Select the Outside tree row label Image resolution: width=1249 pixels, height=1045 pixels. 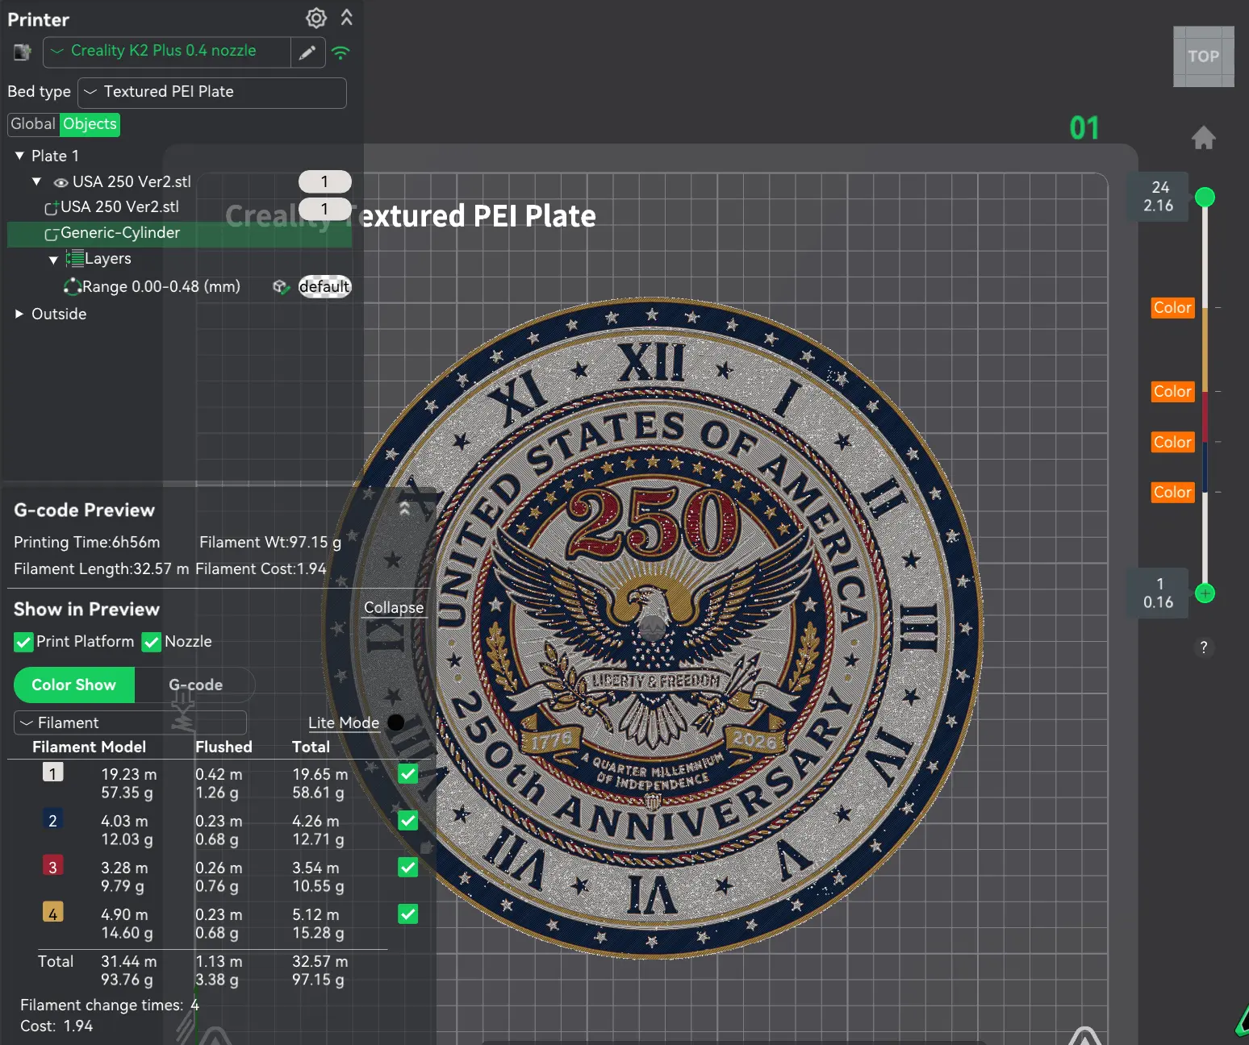coord(59,314)
